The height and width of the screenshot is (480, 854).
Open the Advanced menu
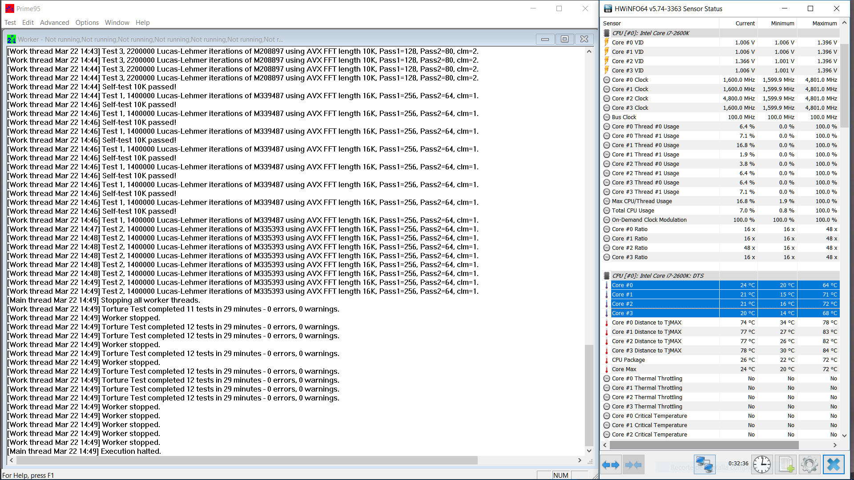coord(54,23)
